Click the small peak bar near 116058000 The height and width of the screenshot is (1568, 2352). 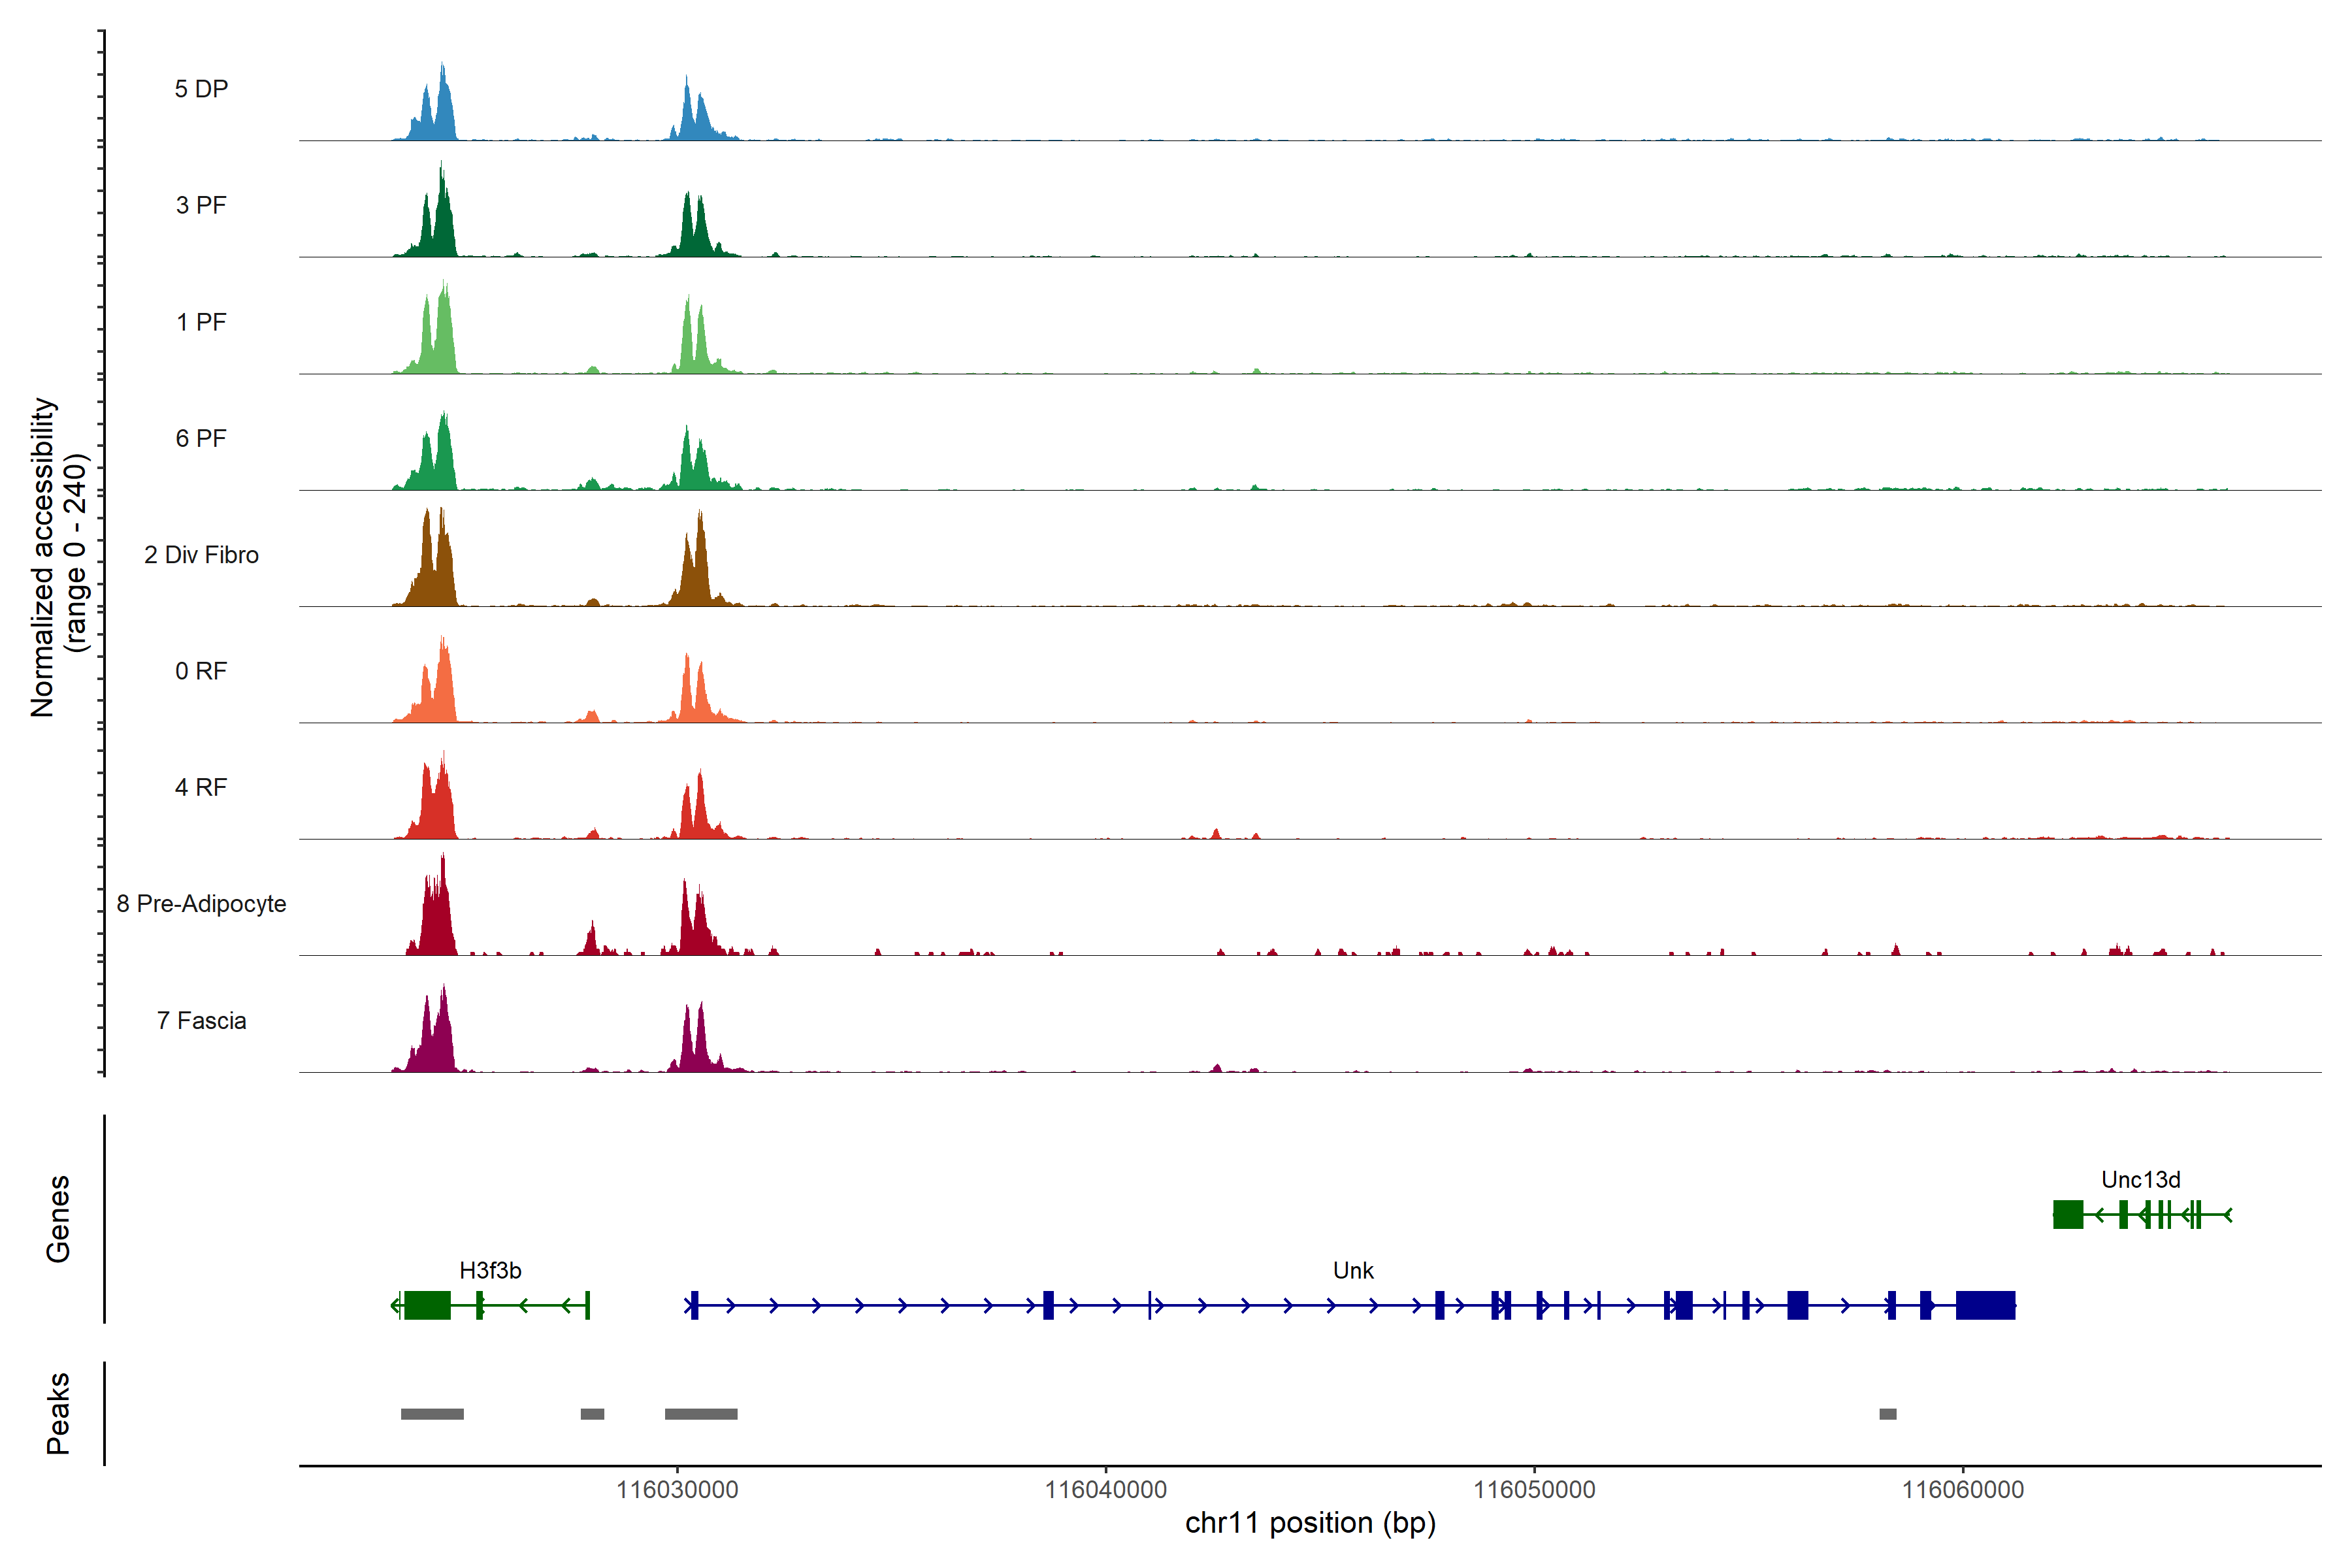point(1888,1414)
